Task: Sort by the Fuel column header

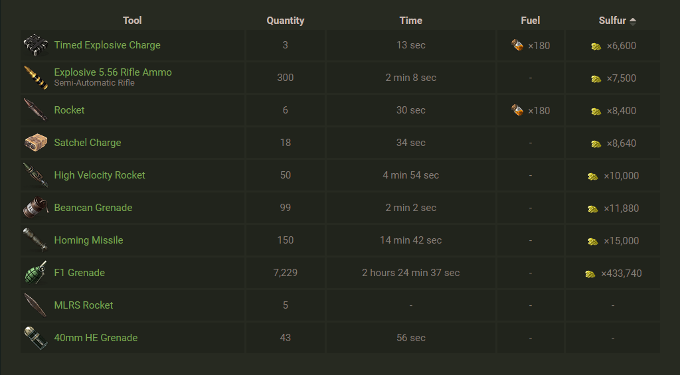Action: pos(530,21)
